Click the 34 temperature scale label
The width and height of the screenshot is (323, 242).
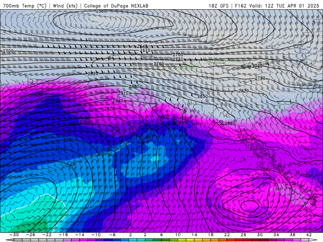(x=276, y=235)
